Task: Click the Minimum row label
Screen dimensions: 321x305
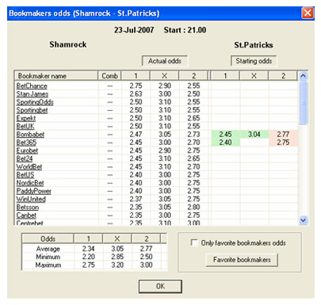Action: [x=48, y=257]
